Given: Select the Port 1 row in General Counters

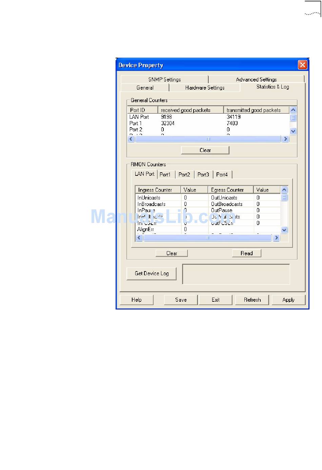Looking at the screenshot, I should point(208,123).
